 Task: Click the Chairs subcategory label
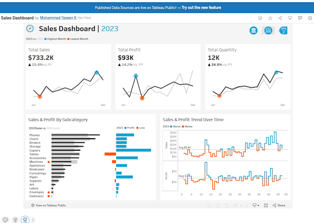pyautogui.click(x=34, y=139)
